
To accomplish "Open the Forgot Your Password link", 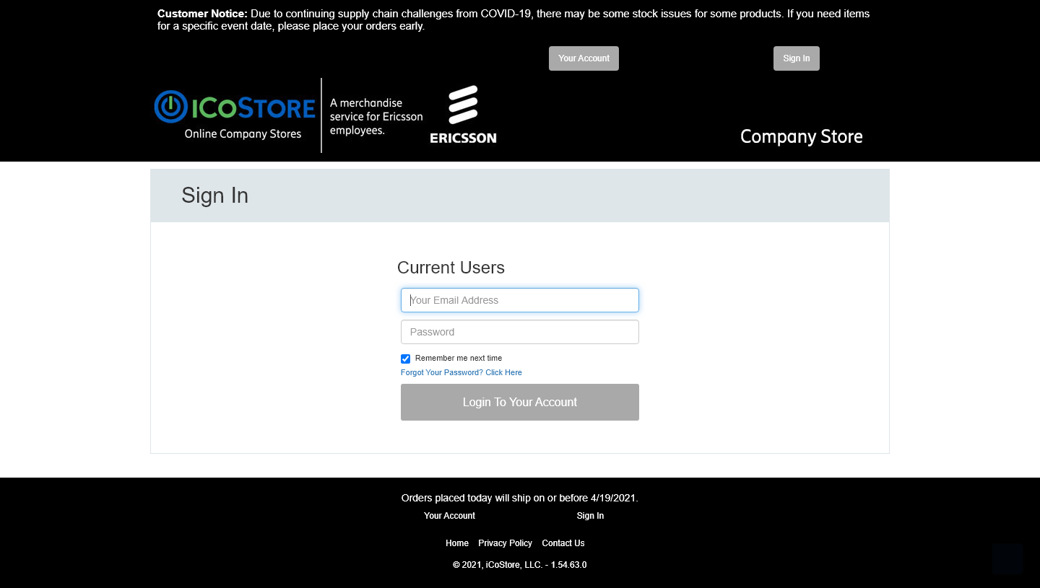I will (x=461, y=373).
